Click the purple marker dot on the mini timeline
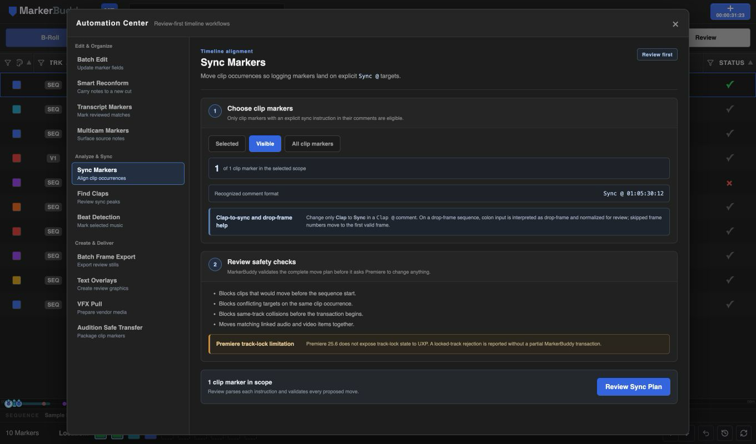756x444 pixels. 64,403
